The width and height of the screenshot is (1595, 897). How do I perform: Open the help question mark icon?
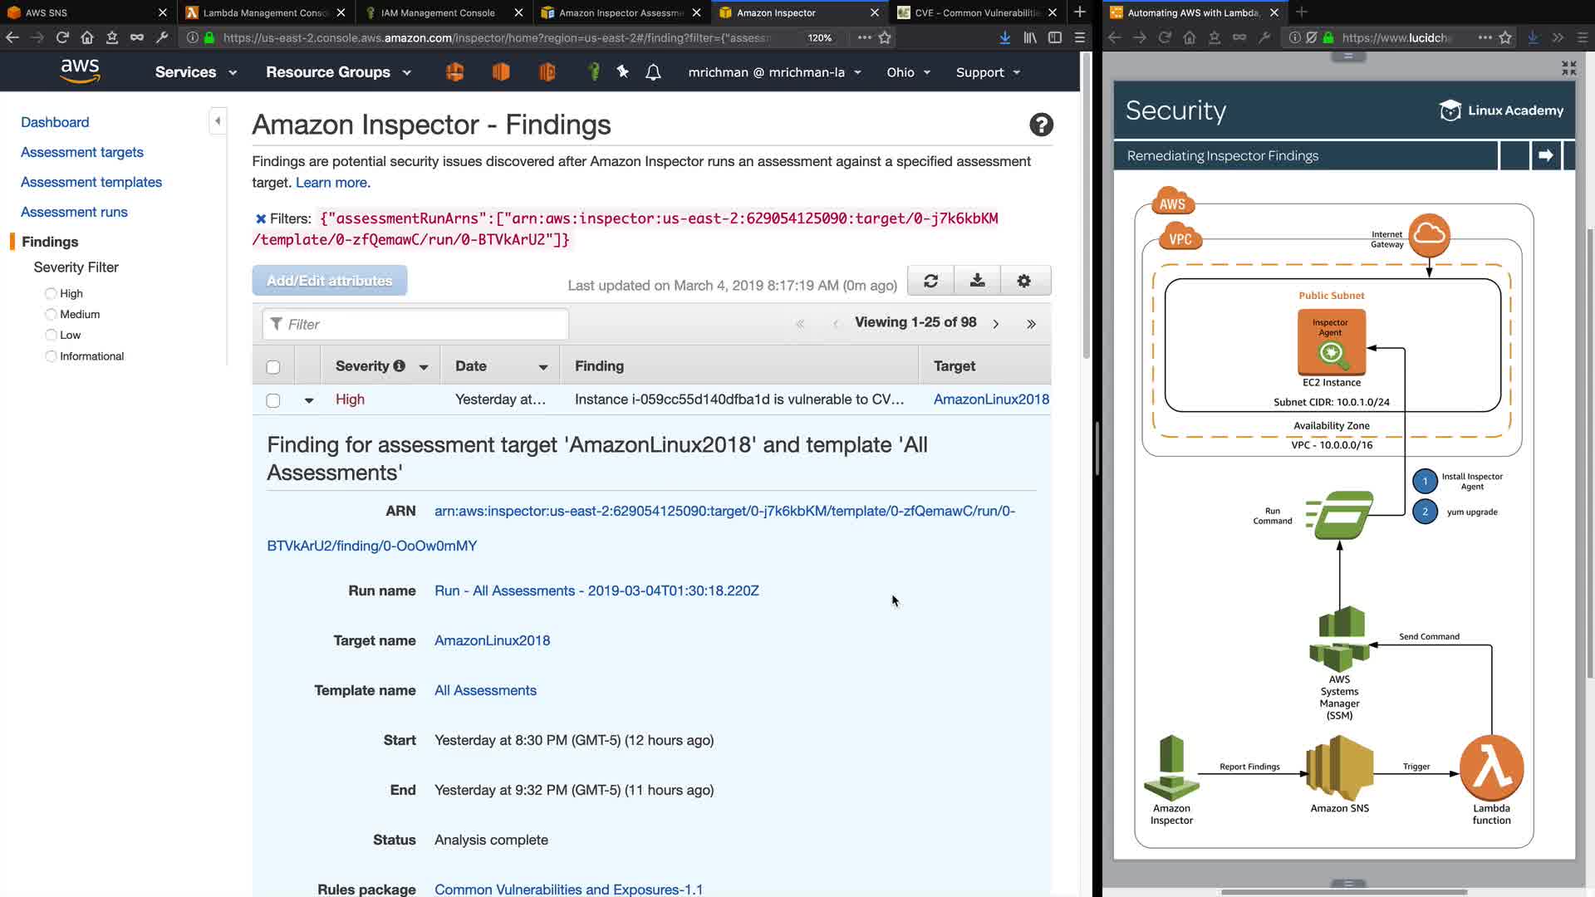[1041, 125]
